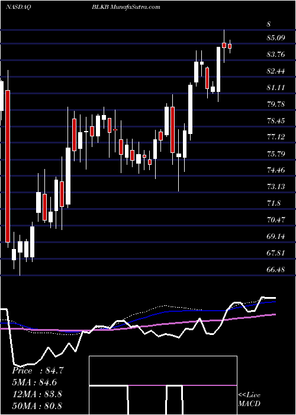Select the 85.09 price axis label
Screen dimensions: 296x415
click(x=276, y=38)
